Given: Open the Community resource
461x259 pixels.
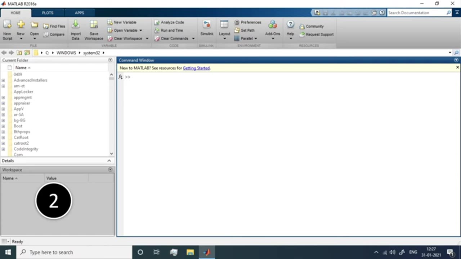Looking at the screenshot, I should coord(312,26).
